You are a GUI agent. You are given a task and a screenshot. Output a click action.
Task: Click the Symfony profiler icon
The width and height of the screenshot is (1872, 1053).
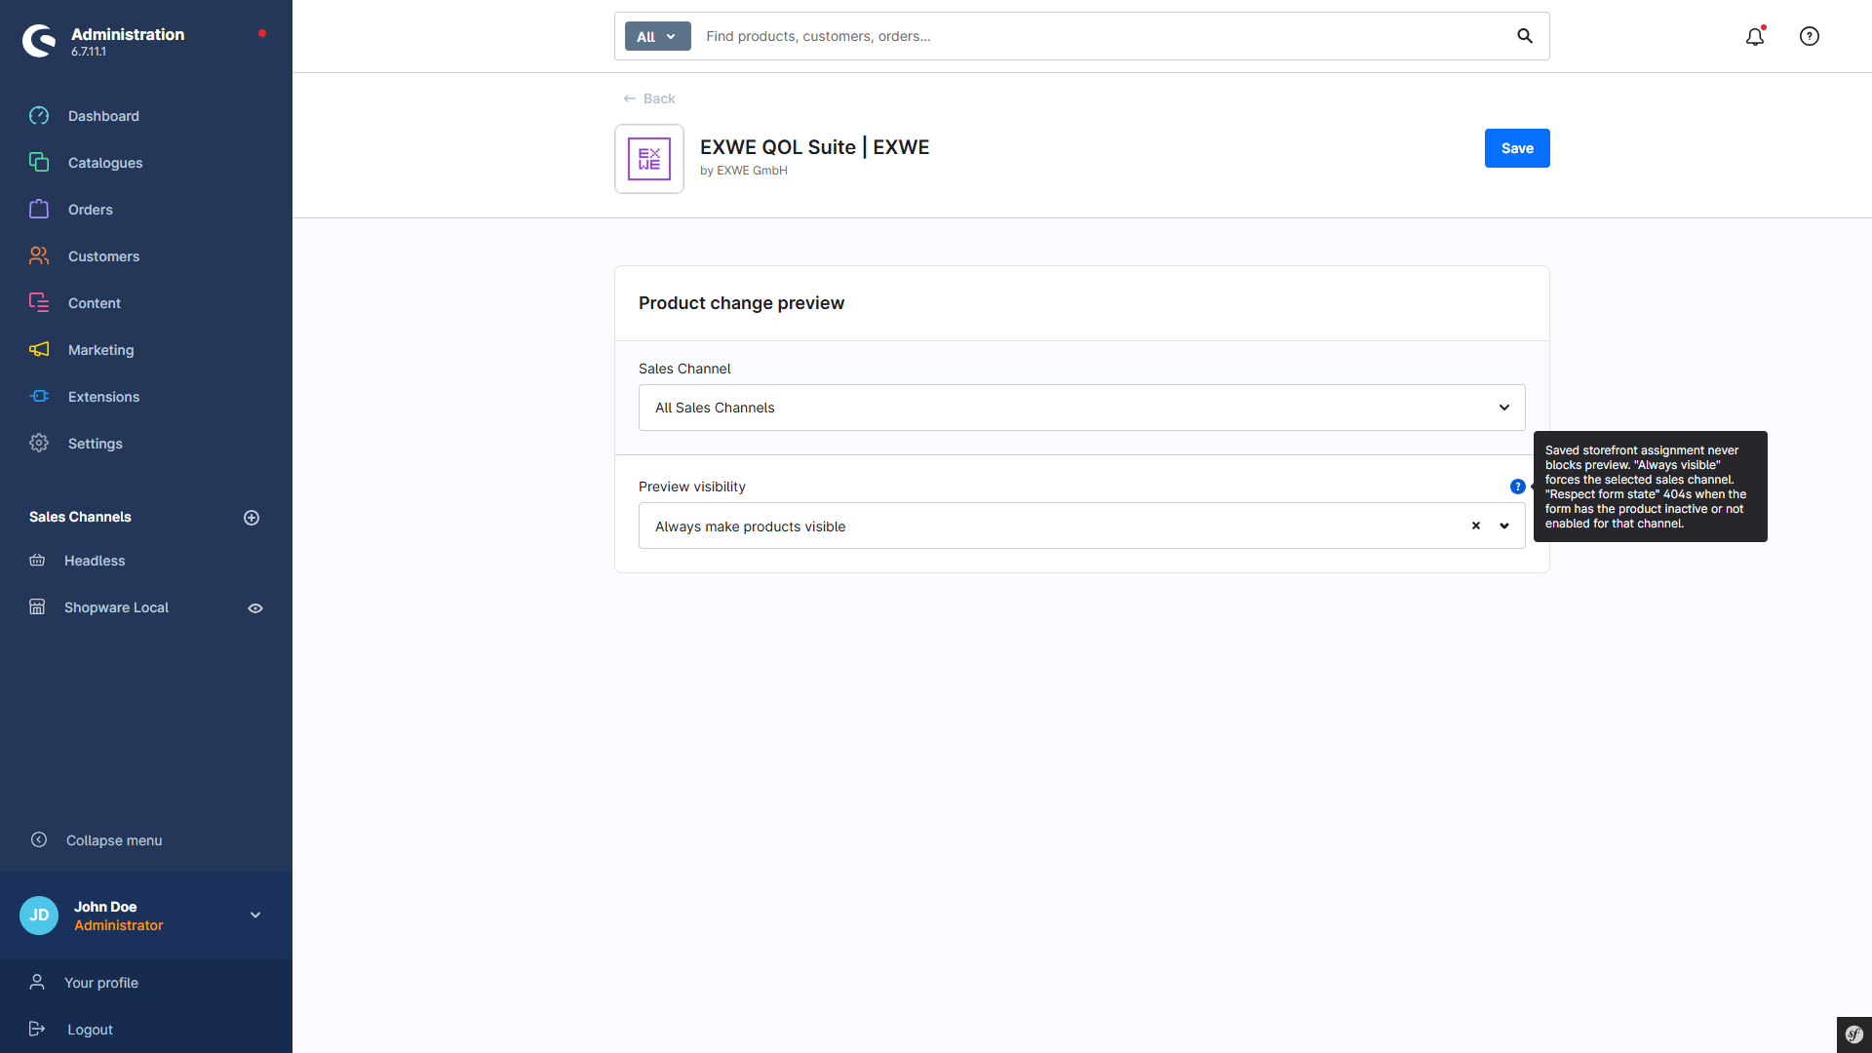[1854, 1034]
